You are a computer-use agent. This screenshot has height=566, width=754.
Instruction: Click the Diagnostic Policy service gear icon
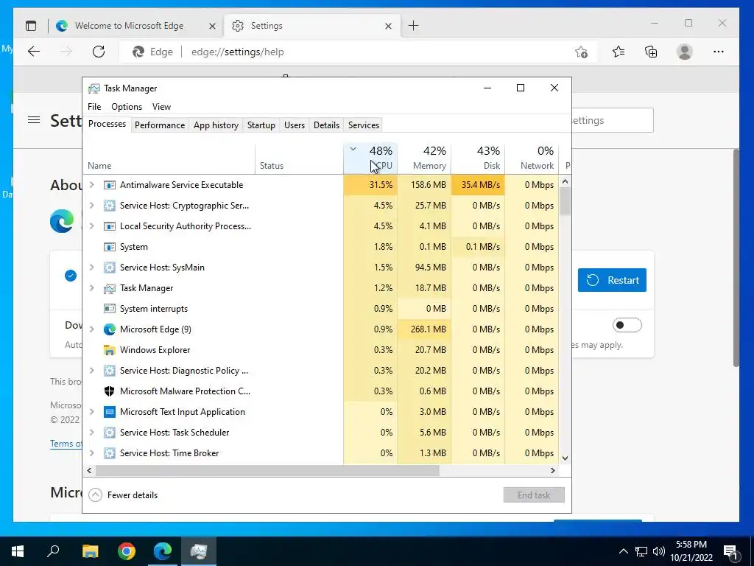point(110,371)
